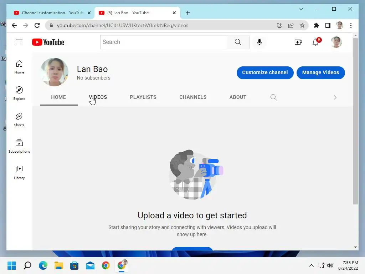Open Windows taskbar search
This screenshot has height=274, width=365.
pyautogui.click(x=27, y=265)
